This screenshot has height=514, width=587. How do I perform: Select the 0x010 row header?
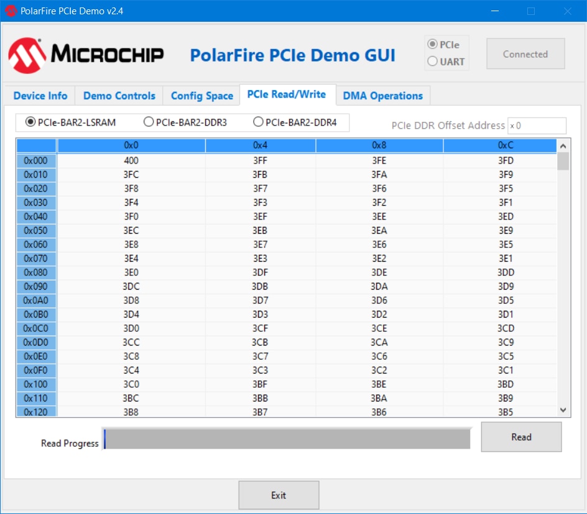coord(36,175)
